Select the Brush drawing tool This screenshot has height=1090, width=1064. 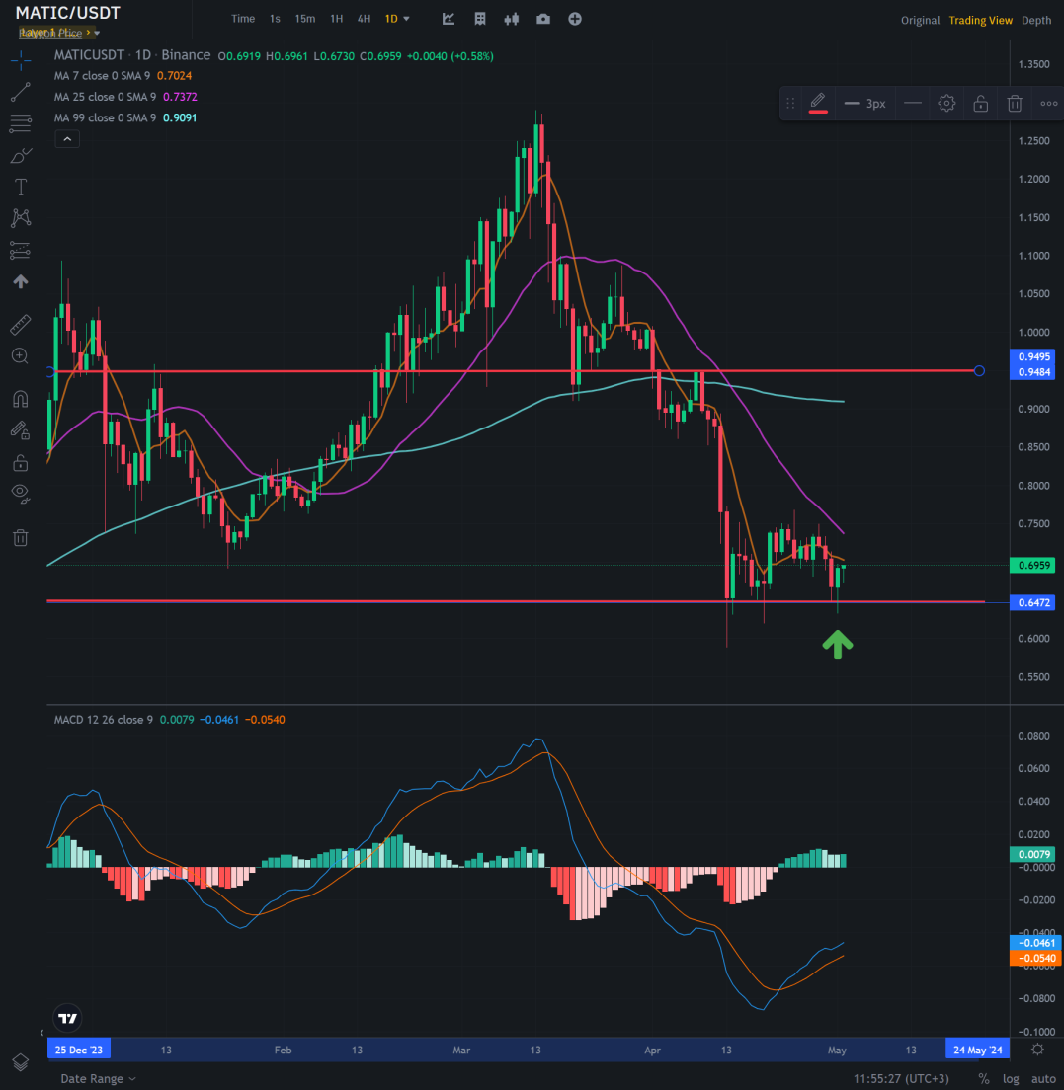(20, 154)
